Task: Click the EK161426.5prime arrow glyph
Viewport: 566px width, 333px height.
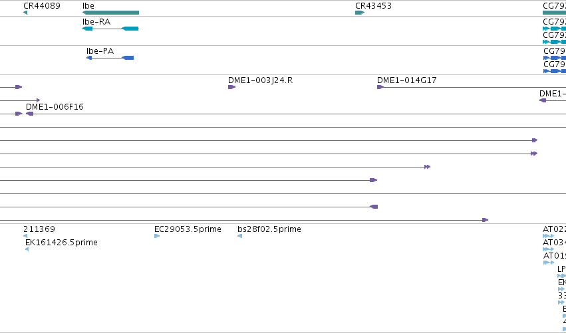Action: tap(27, 249)
